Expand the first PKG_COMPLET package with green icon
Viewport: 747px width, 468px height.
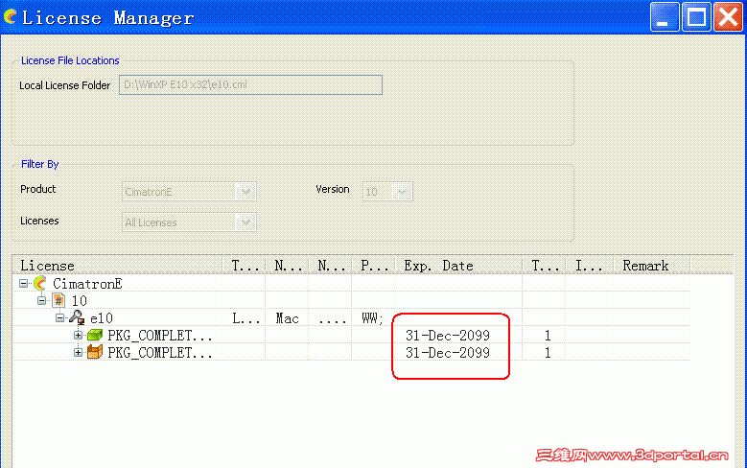tap(78, 335)
